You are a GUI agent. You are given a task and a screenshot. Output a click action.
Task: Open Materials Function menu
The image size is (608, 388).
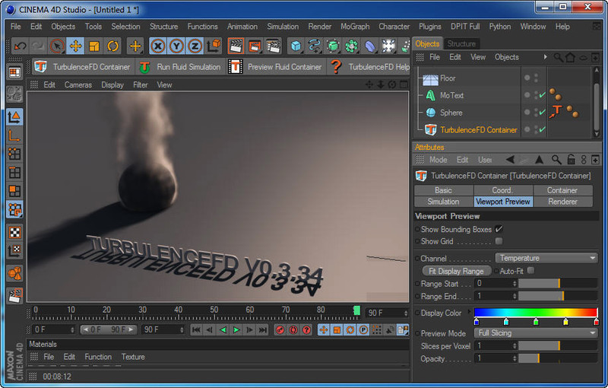[x=98, y=357]
